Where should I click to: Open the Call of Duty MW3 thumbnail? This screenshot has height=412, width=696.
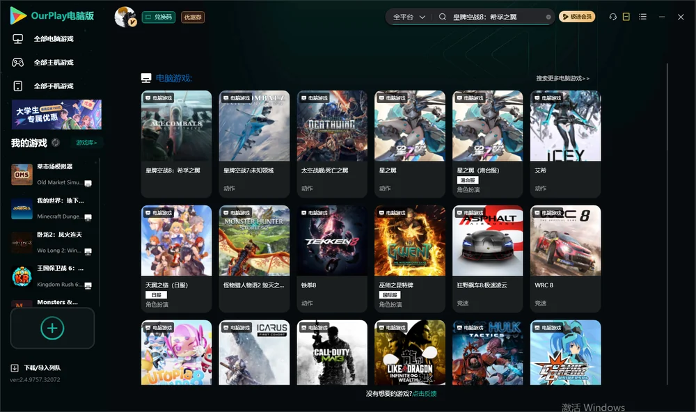pyautogui.click(x=332, y=353)
